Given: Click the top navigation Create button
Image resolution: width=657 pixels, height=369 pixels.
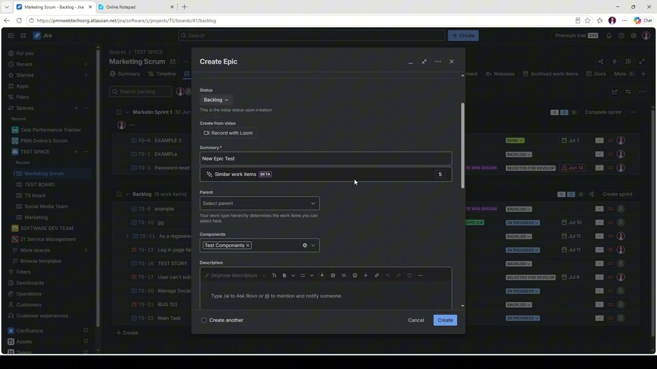Looking at the screenshot, I should [463, 35].
